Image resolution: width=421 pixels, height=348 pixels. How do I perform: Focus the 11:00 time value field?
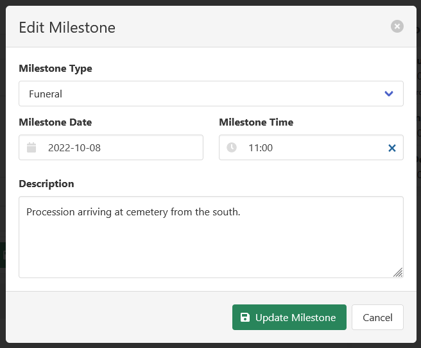[308, 147]
